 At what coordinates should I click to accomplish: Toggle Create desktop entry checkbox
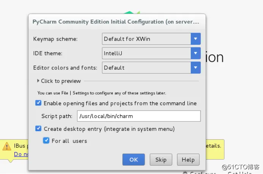click(x=38, y=129)
